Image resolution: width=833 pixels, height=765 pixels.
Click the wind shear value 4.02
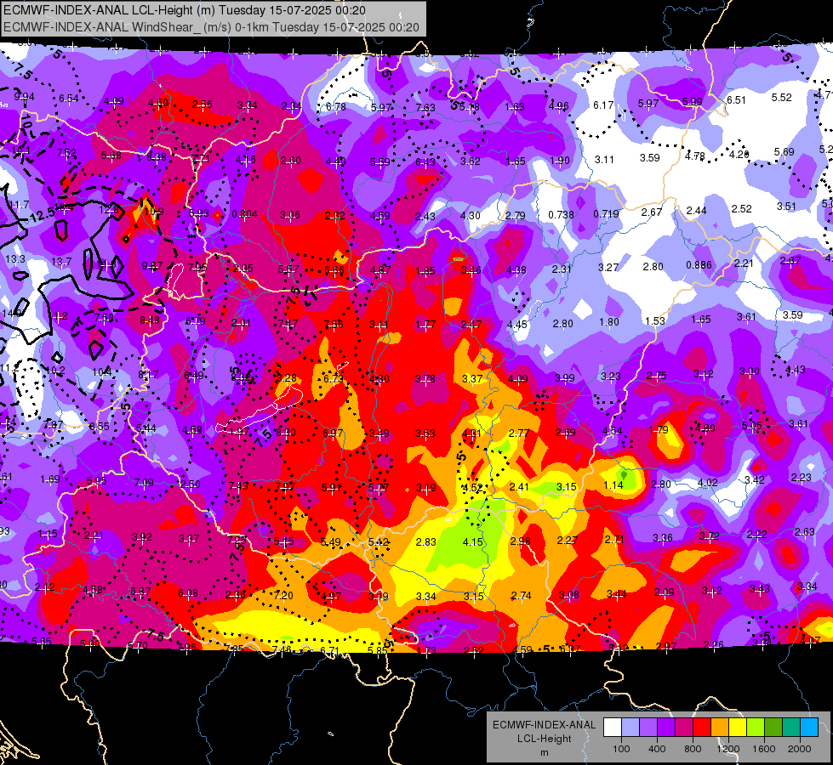click(708, 482)
